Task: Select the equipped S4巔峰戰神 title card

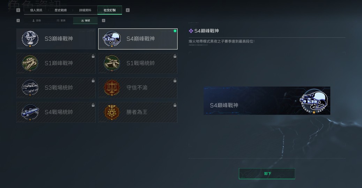Action: [x=138, y=39]
